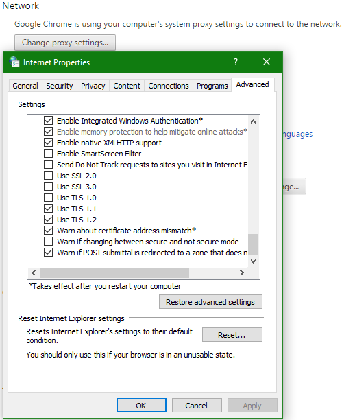Enable SmartScreen Filter checkbox
The image size is (355, 420).
point(48,154)
